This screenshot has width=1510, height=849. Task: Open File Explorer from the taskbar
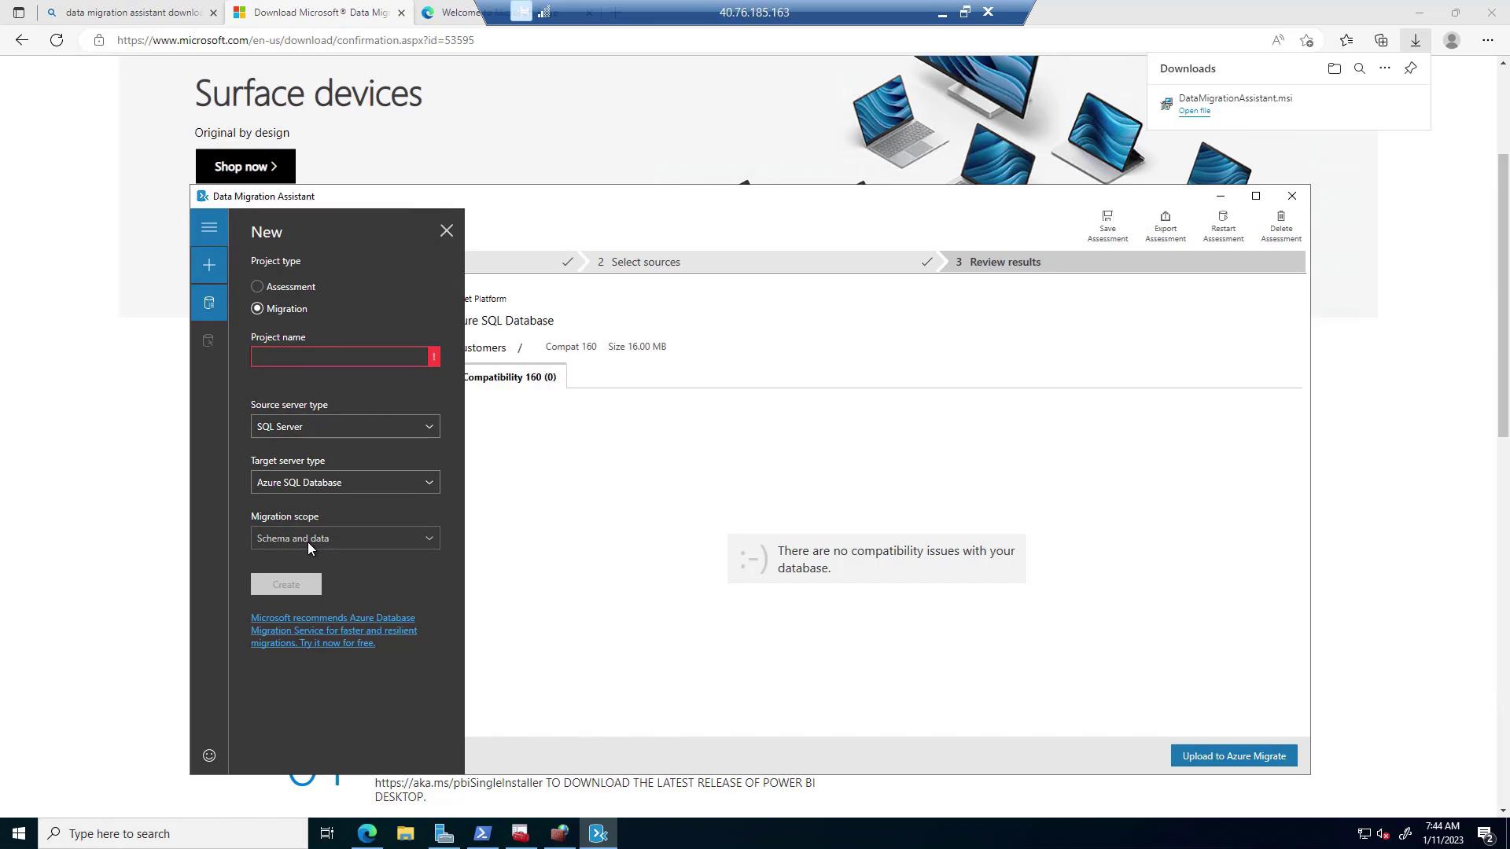tap(405, 834)
